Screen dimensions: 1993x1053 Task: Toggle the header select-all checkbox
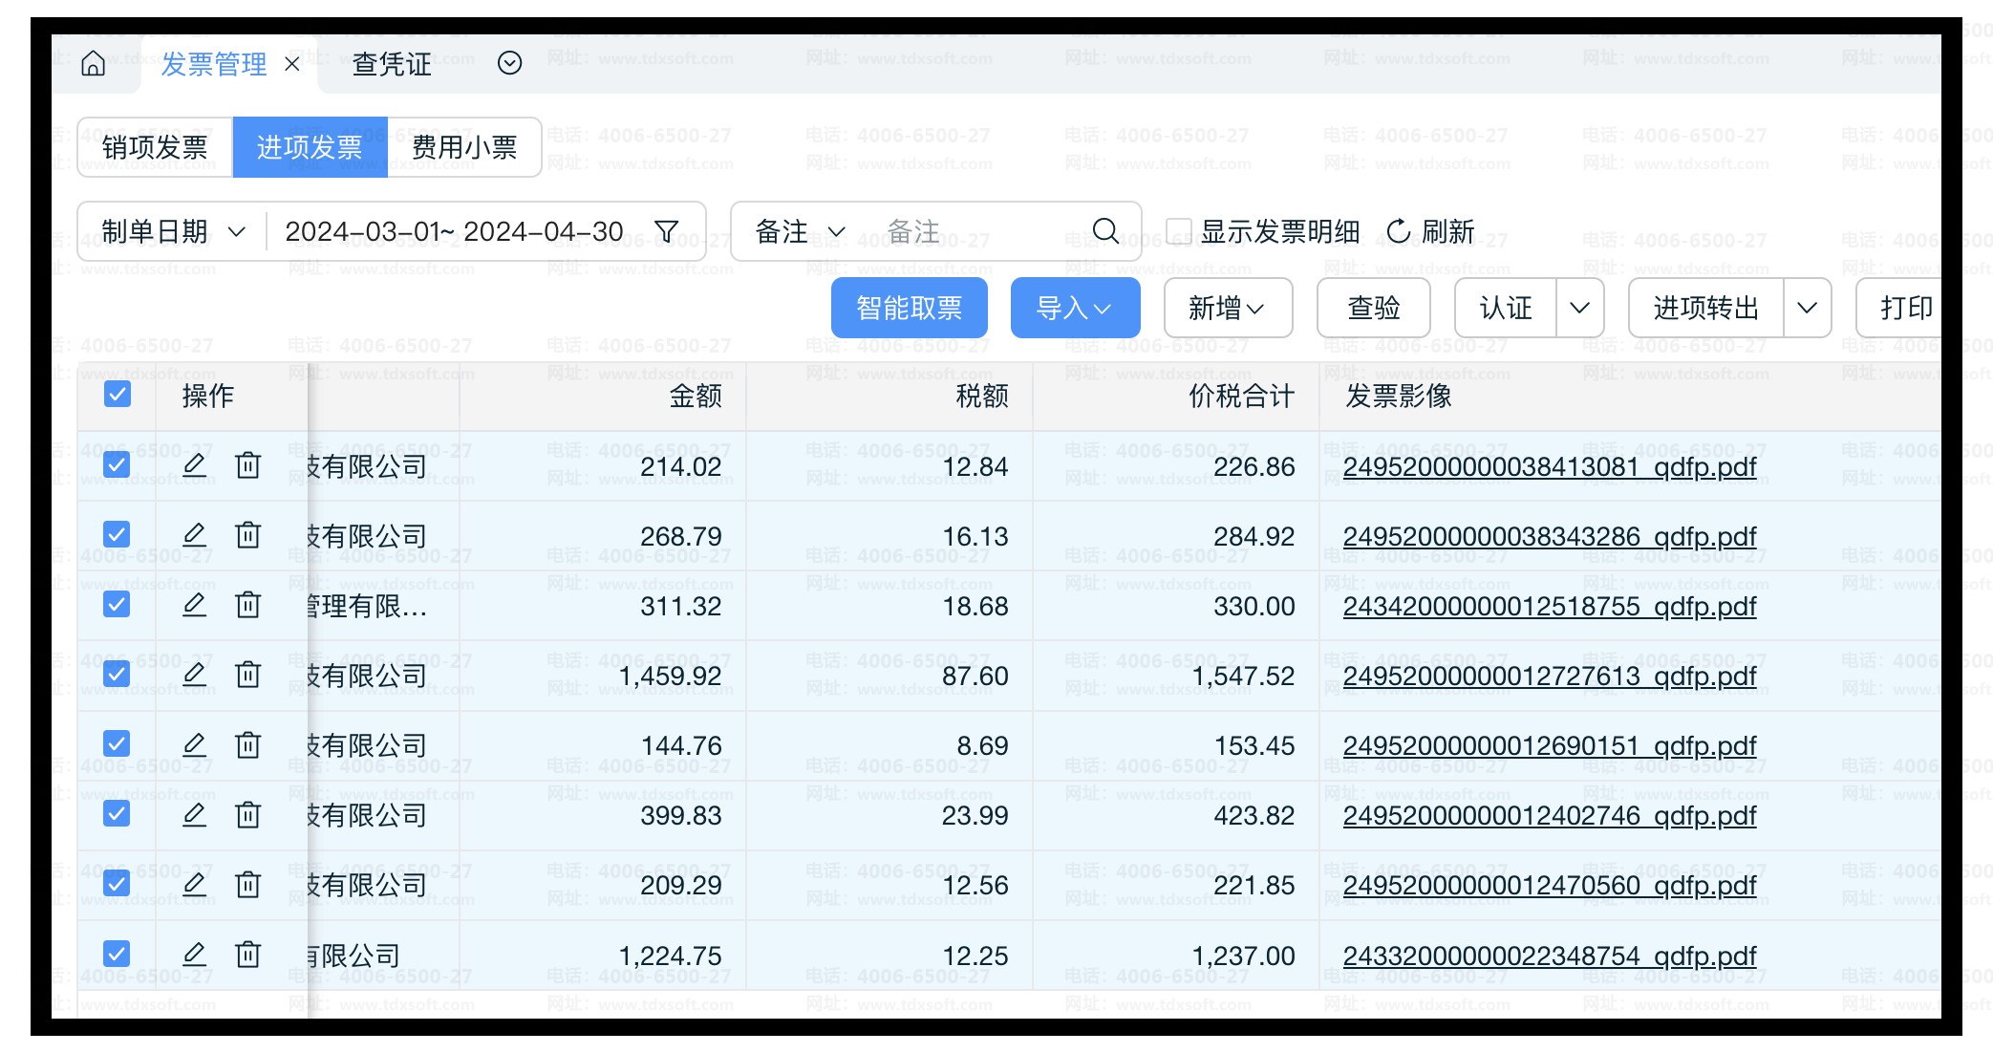pyautogui.click(x=118, y=395)
